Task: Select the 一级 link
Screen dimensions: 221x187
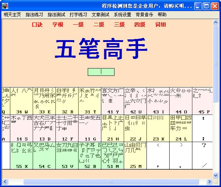Action: pos(78,25)
